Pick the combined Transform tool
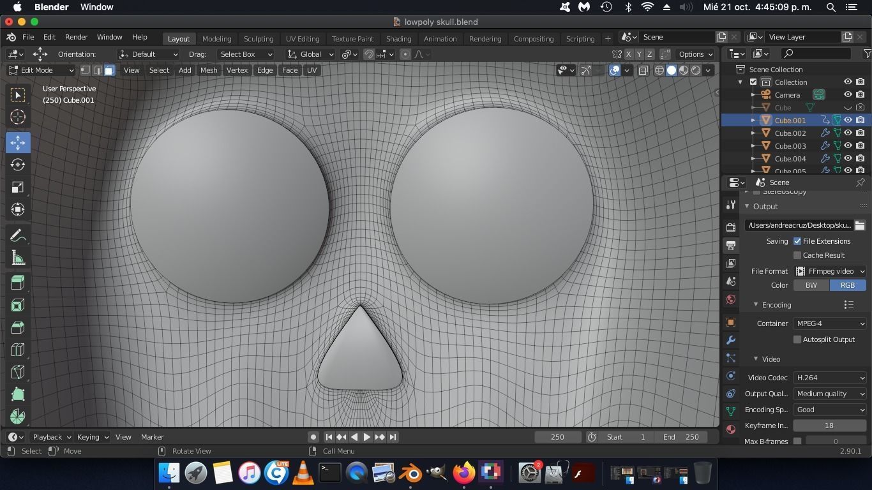 pos(18,209)
